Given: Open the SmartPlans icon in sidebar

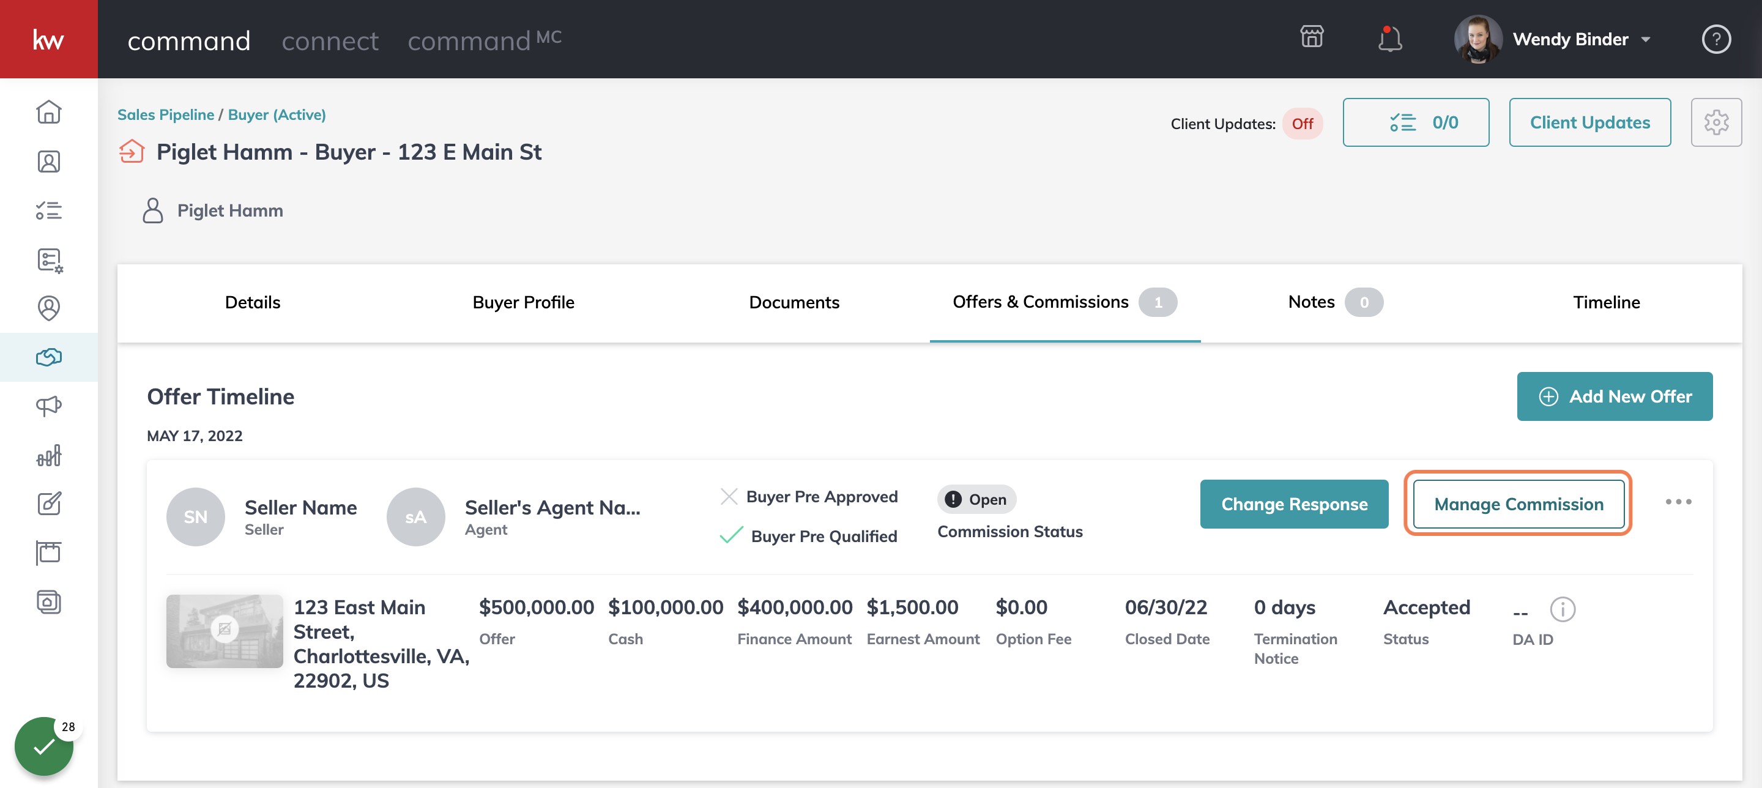Looking at the screenshot, I should (49, 260).
